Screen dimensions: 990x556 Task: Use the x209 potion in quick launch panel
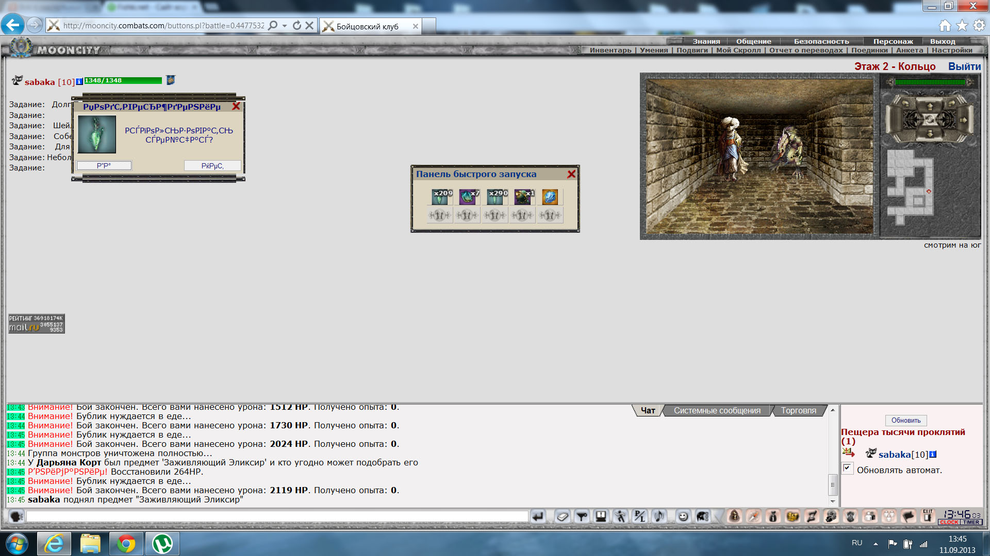coord(440,197)
